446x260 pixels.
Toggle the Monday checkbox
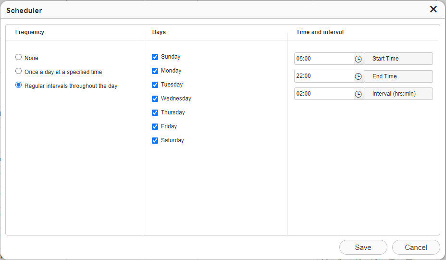click(x=155, y=71)
